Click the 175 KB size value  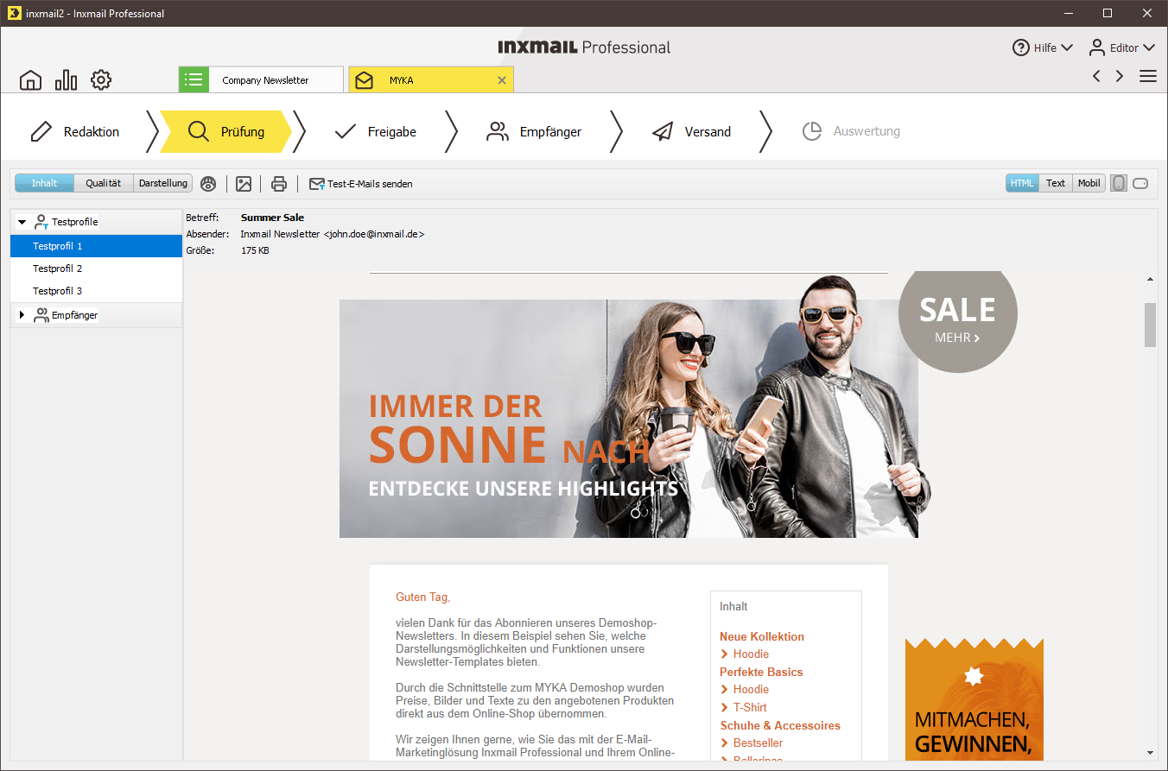point(255,250)
